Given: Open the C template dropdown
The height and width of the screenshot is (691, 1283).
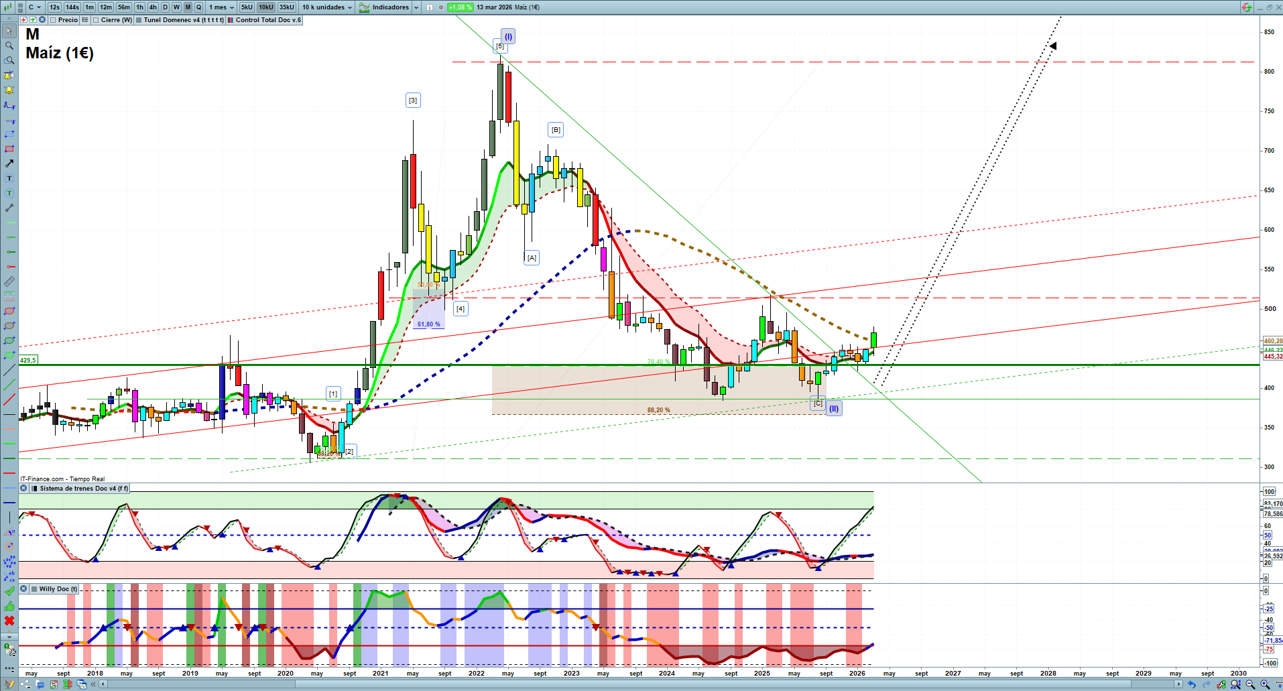Looking at the screenshot, I should (x=35, y=7).
